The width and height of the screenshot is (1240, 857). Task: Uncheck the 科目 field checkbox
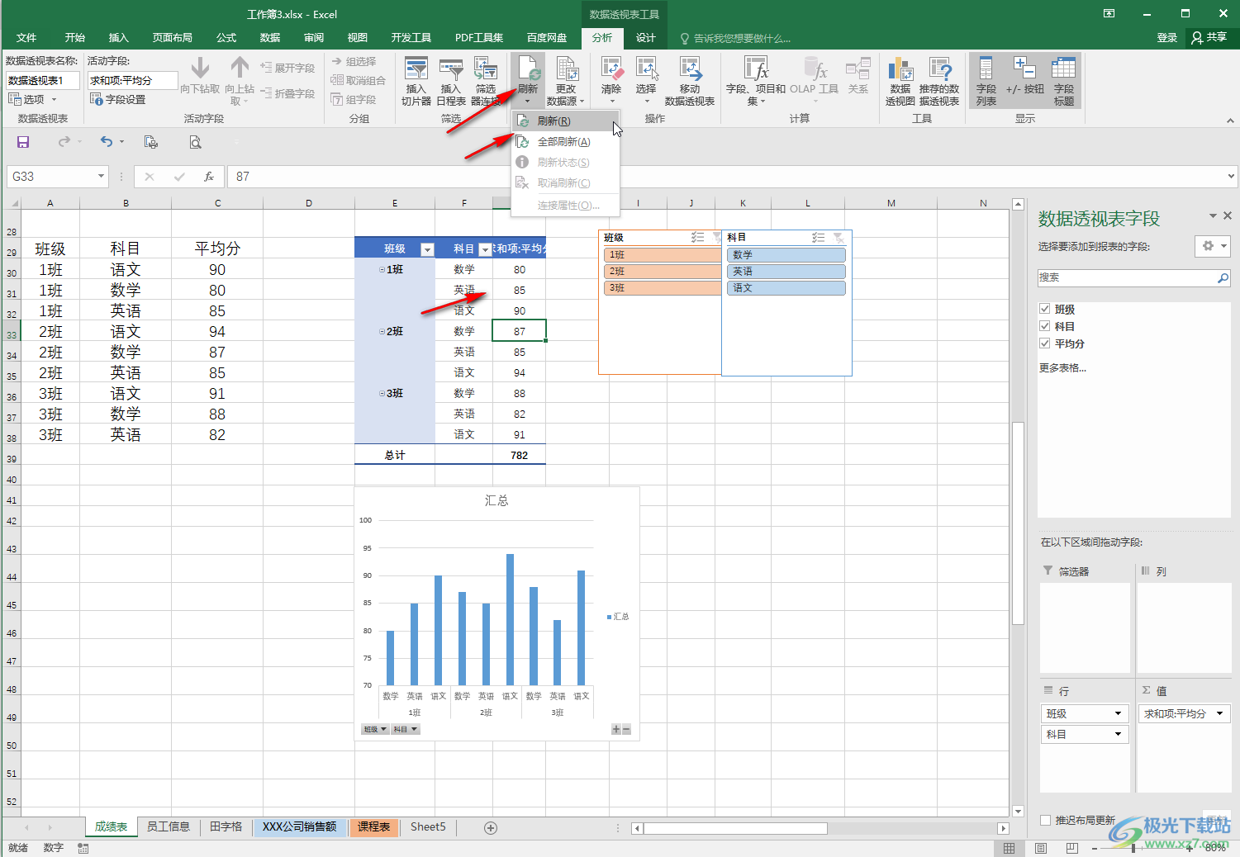click(1045, 326)
